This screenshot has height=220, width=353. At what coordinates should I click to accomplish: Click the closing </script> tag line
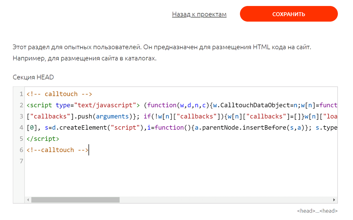click(x=43, y=139)
